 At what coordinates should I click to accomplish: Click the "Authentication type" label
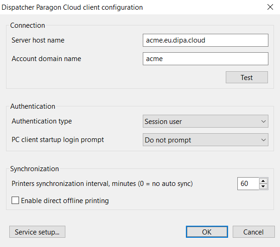tap(42, 121)
